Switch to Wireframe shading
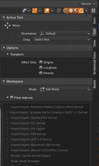This screenshot has height=166, width=99. tap(66, 11)
